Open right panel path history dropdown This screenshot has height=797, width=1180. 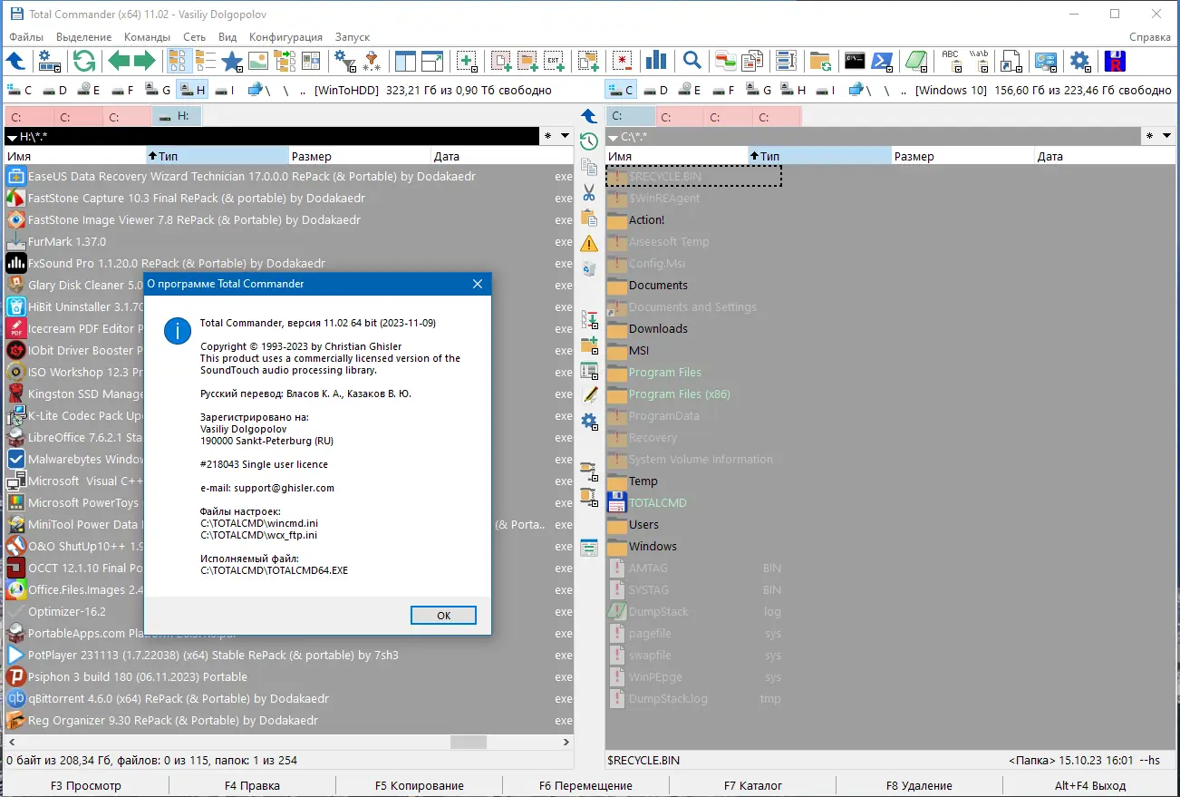coord(1167,136)
